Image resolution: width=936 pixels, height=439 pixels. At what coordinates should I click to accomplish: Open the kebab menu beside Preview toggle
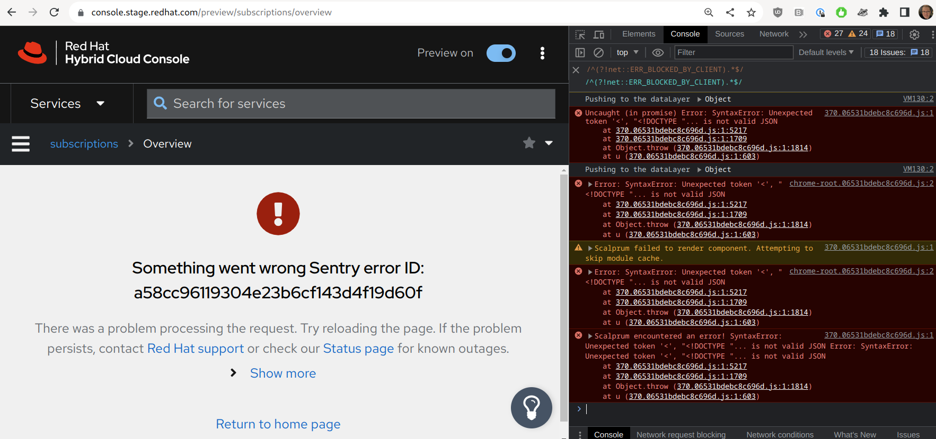tap(542, 53)
